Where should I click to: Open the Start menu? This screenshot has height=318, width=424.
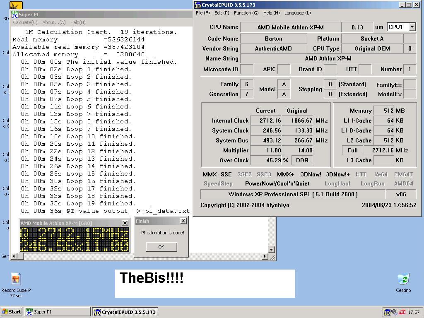pos(11,312)
